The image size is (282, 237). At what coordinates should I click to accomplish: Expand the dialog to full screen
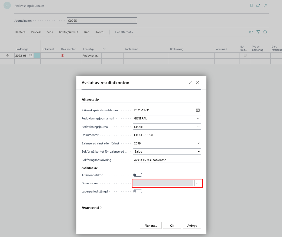[x=191, y=83]
